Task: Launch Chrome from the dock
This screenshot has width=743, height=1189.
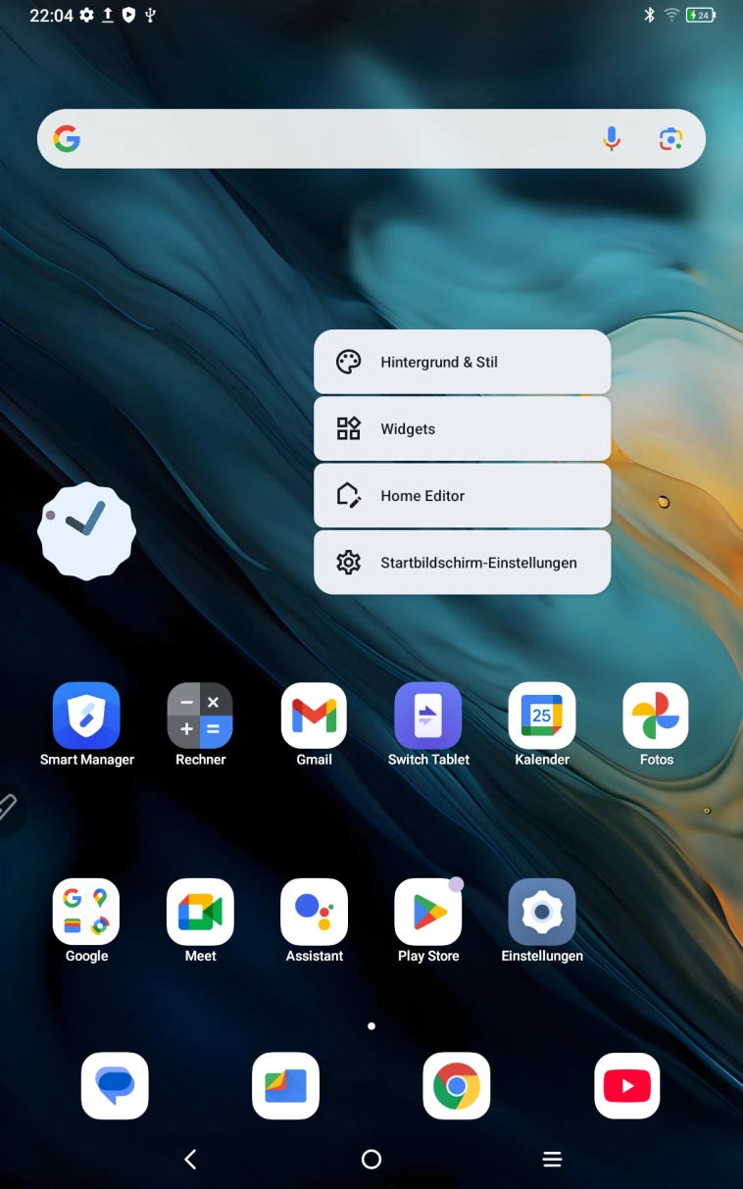Action: point(457,1086)
